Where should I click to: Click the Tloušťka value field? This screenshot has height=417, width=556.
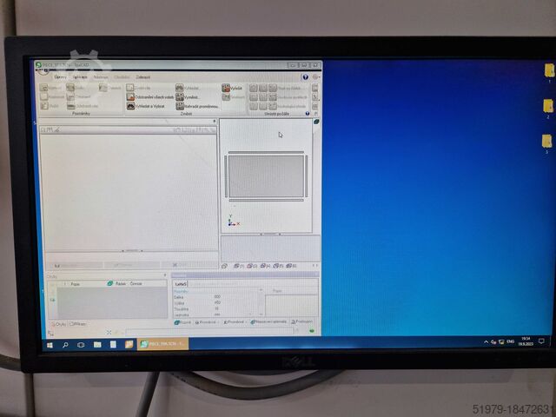(217, 308)
